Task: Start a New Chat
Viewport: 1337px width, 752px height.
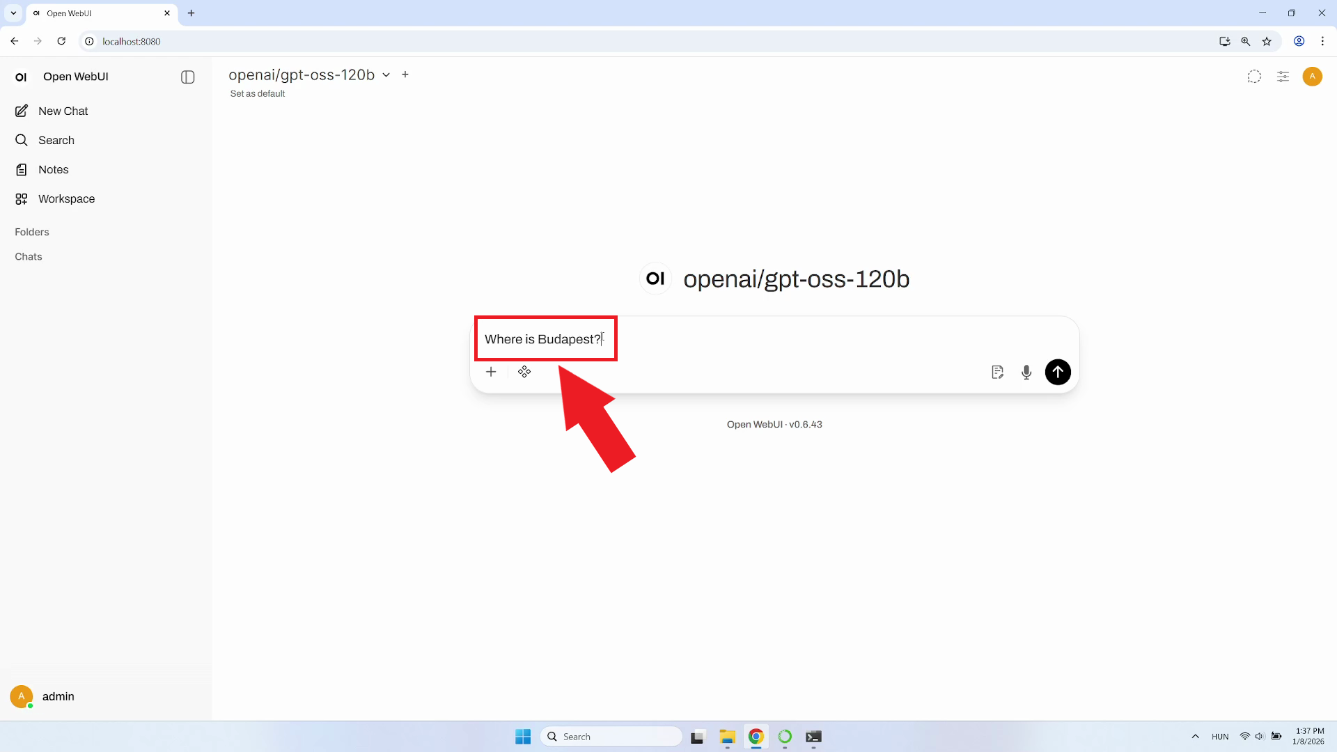Action: coord(63,111)
